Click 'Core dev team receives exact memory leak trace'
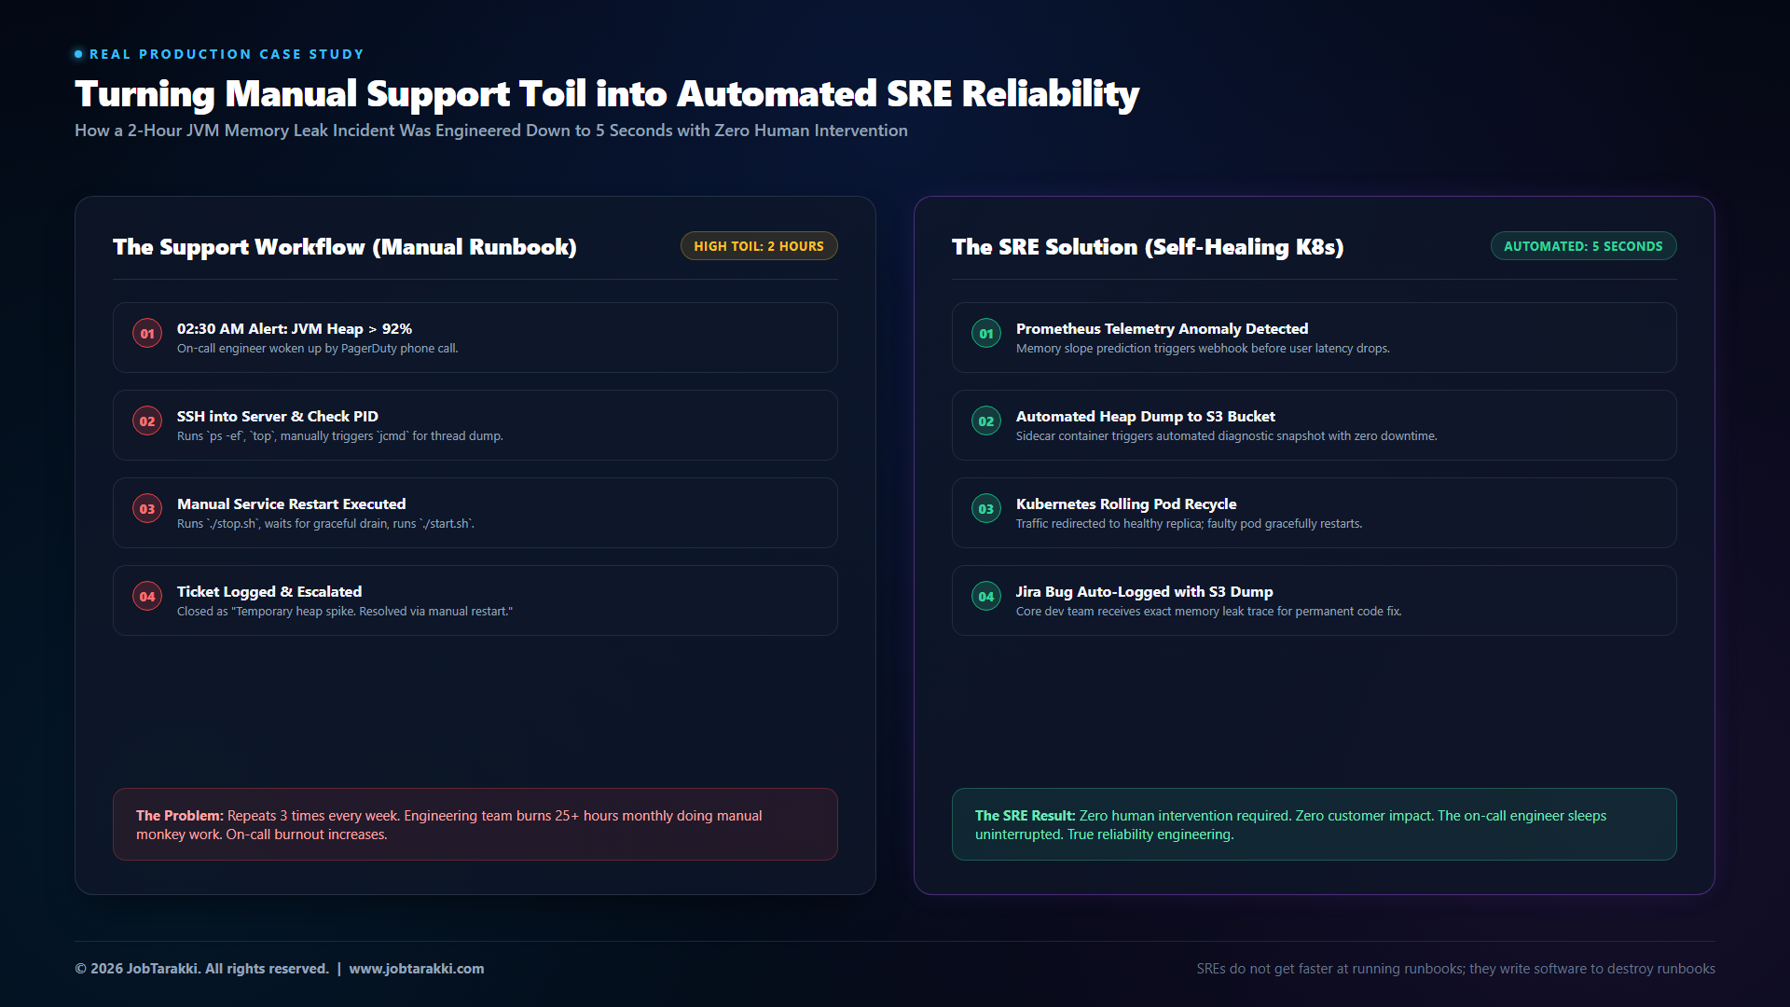 click(1209, 612)
